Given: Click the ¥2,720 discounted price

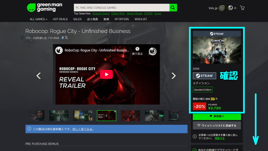Looking at the screenshot, I should click(214, 108).
